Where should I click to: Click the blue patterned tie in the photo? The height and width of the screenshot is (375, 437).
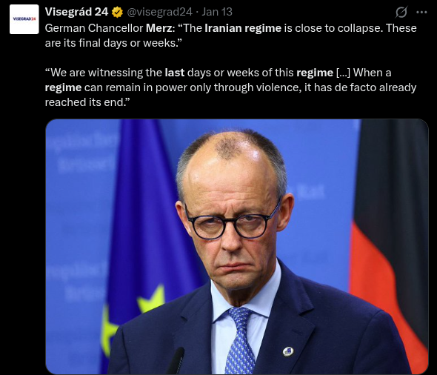click(240, 340)
